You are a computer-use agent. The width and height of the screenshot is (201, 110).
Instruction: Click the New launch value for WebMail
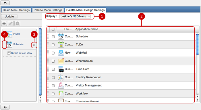pyautogui.click(x=67, y=53)
